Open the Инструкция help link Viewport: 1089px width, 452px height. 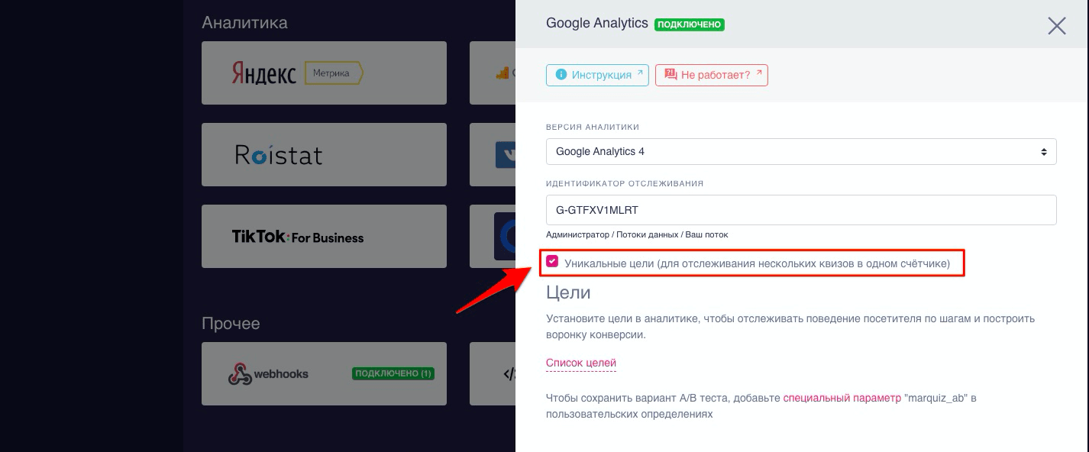(x=597, y=75)
